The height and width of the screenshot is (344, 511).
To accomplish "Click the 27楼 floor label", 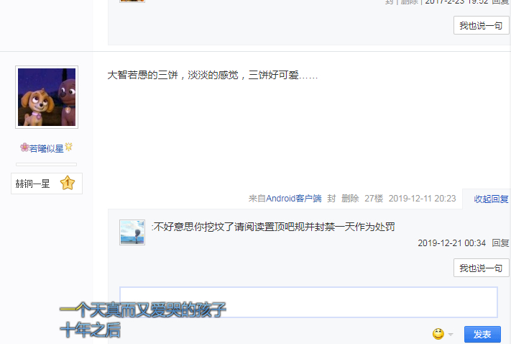I will pyautogui.click(x=374, y=199).
